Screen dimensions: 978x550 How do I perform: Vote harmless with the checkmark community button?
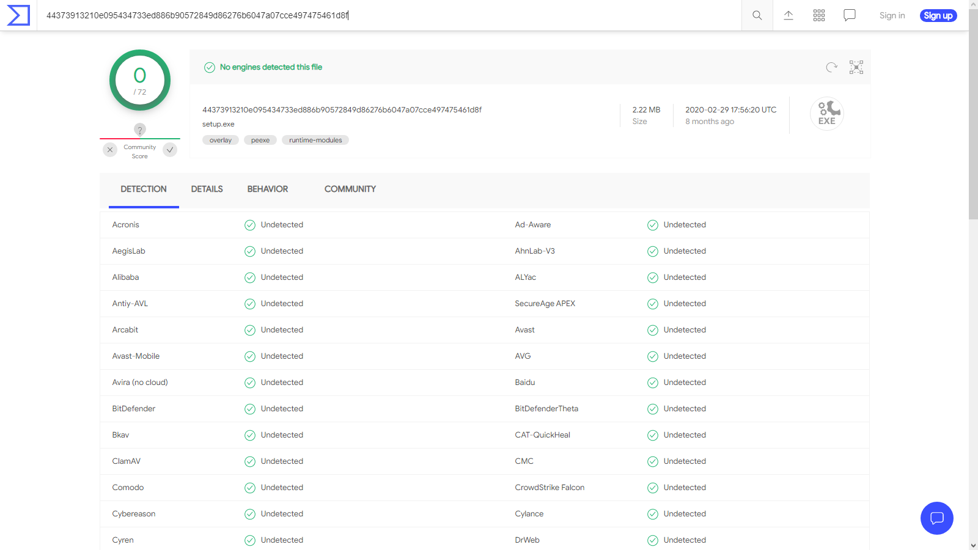pos(170,150)
